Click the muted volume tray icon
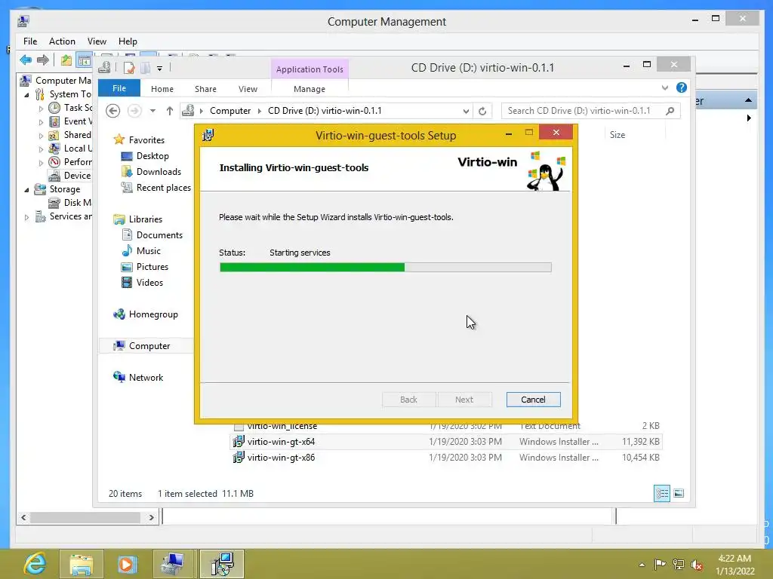This screenshot has width=773, height=579. 697,564
